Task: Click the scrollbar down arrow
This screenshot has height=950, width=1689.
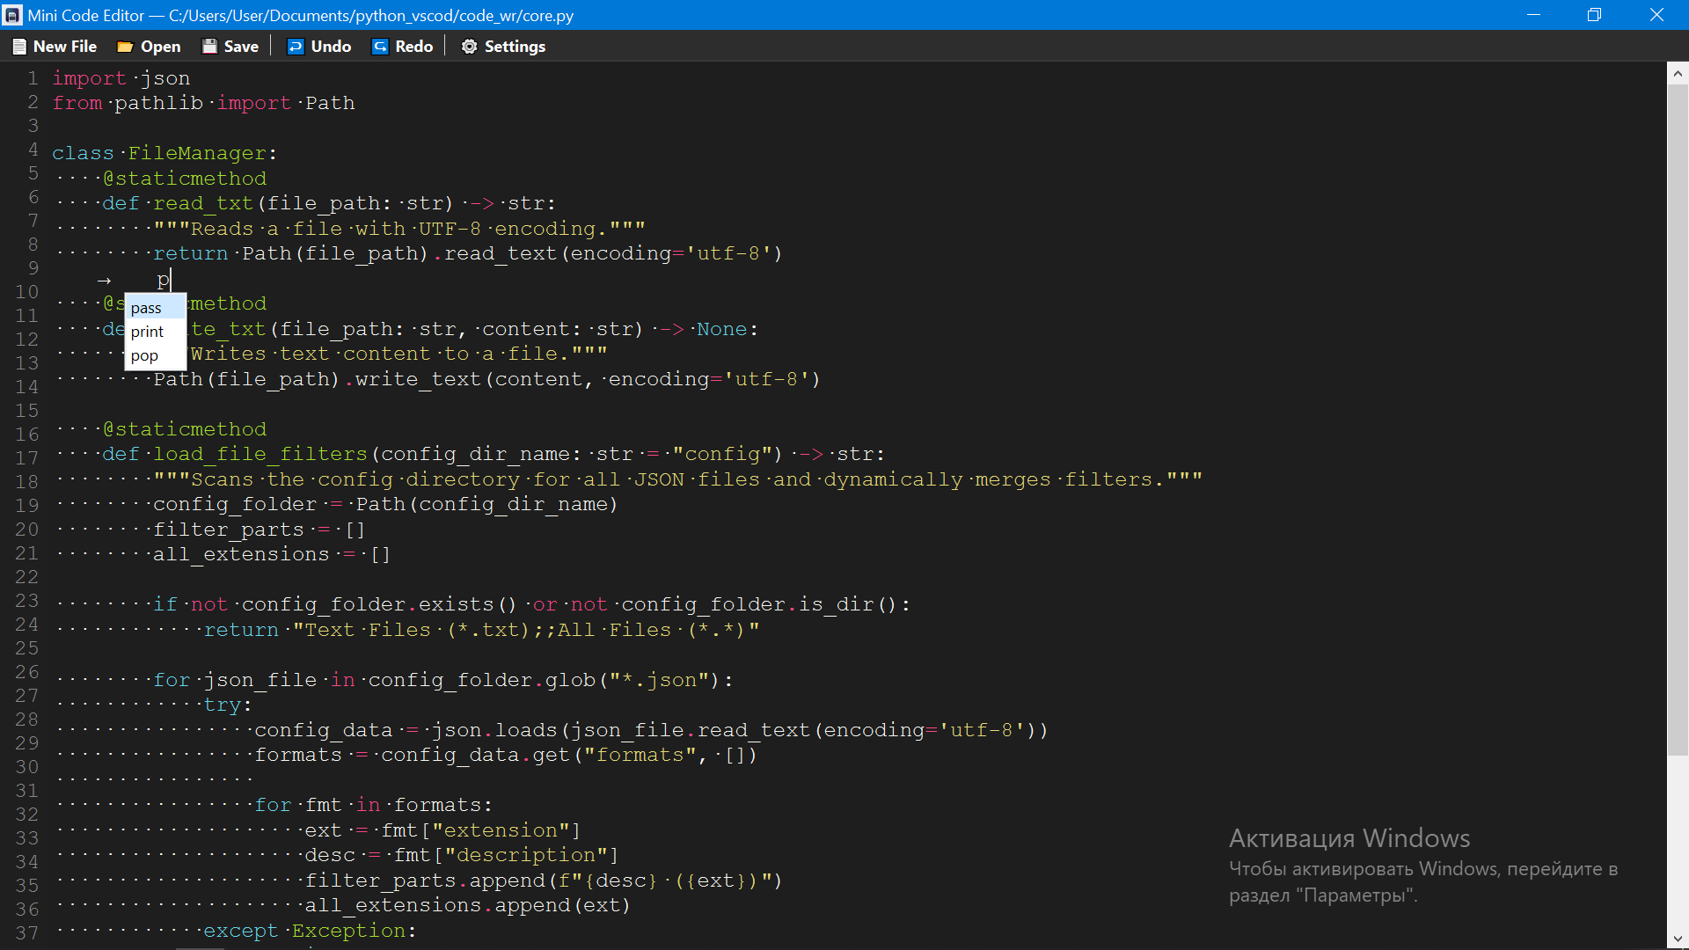Action: (x=1678, y=939)
